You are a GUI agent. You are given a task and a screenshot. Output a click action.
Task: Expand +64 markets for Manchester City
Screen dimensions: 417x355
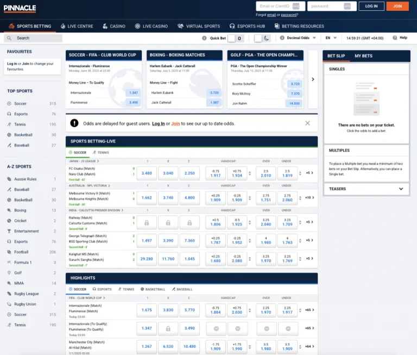pyautogui.click(x=309, y=346)
